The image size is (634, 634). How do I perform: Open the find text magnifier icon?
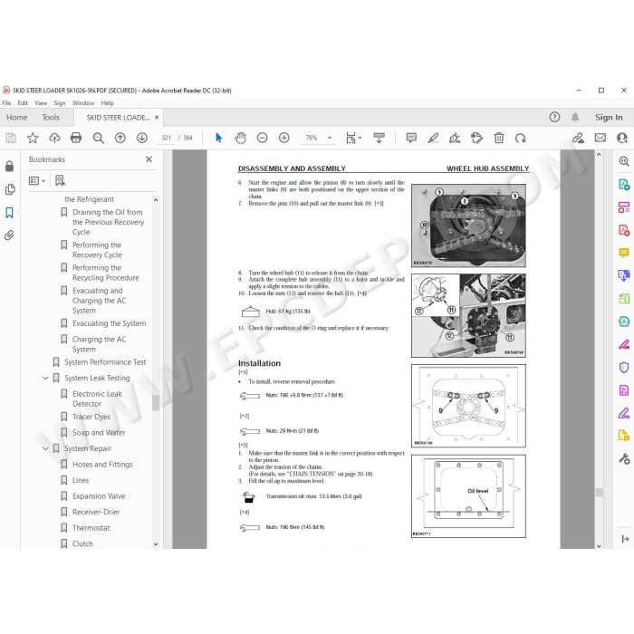coord(98,139)
